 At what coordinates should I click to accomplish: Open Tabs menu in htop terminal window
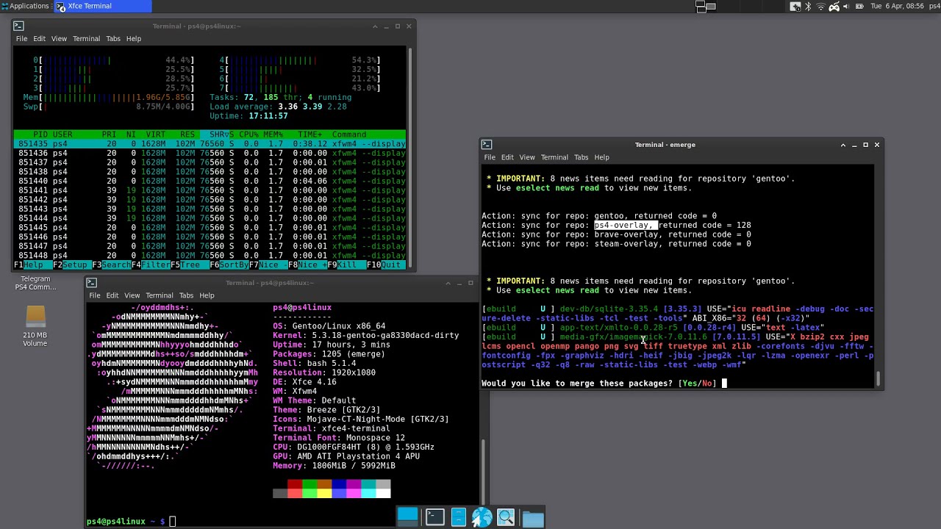tap(112, 39)
